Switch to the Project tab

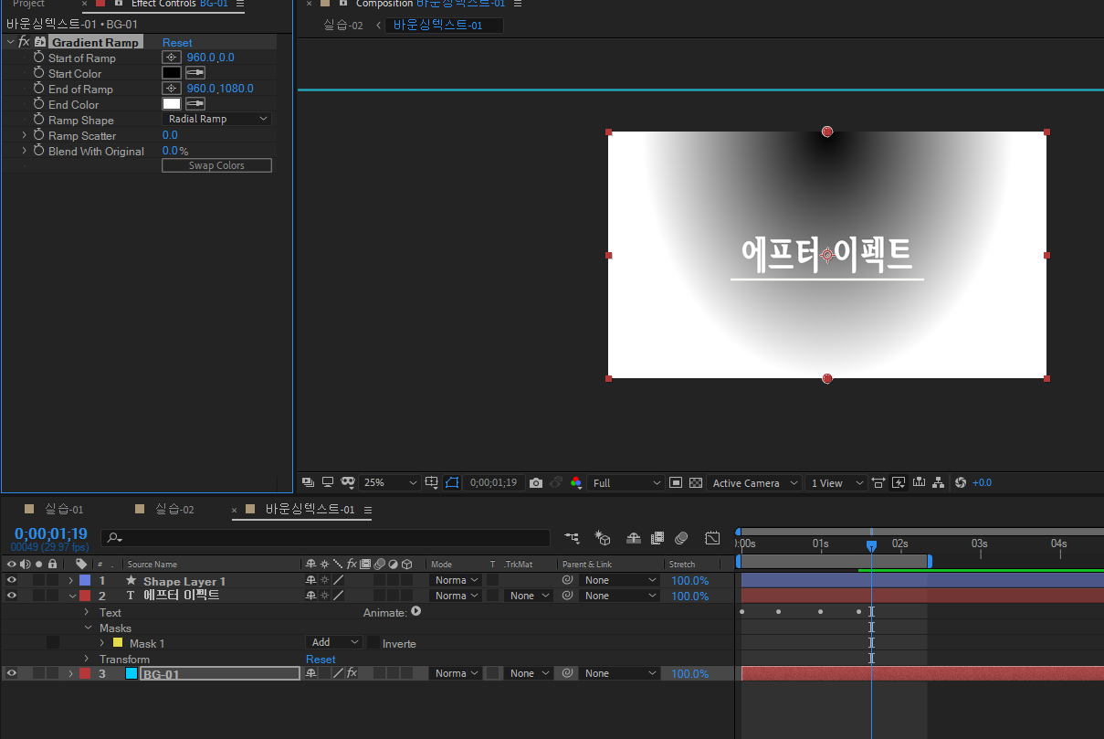[x=28, y=4]
